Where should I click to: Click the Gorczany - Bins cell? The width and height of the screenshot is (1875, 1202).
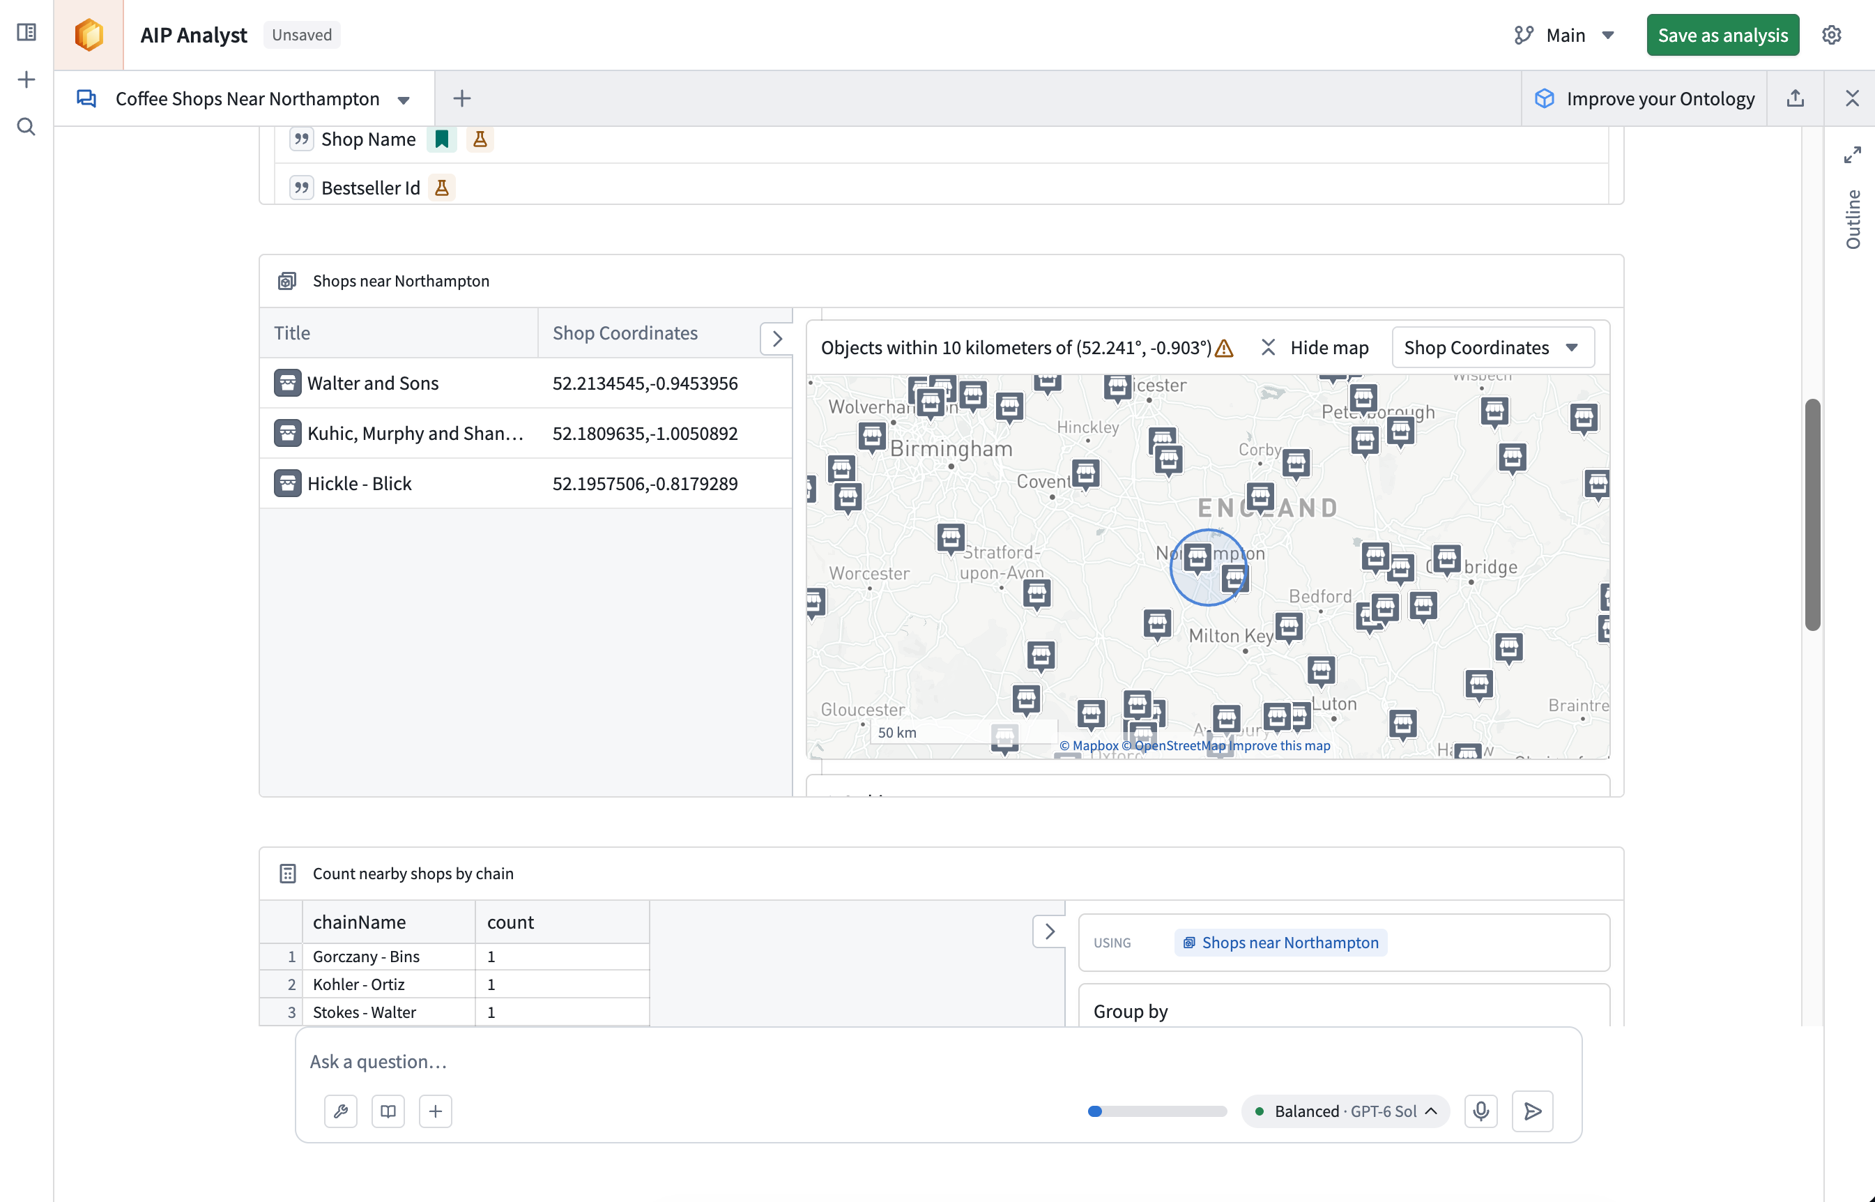click(x=388, y=956)
